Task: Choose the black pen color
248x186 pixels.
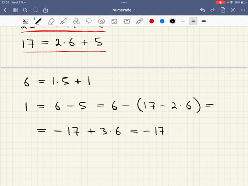Action: pyautogui.click(x=173, y=21)
